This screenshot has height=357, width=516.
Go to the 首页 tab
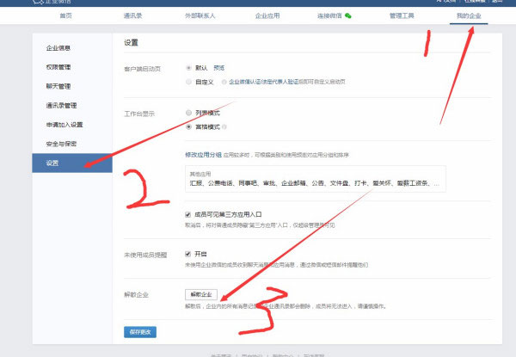[65, 15]
